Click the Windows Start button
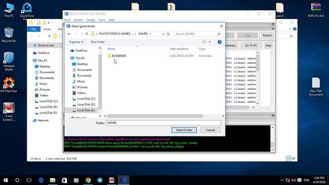Screen dimensions: 329x185 point(6,180)
